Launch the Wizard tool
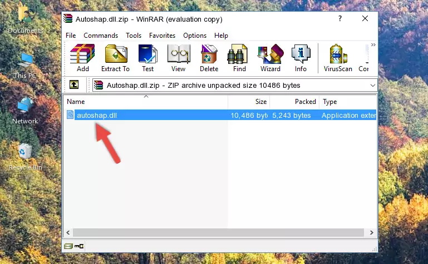This screenshot has height=264, width=428. click(x=270, y=58)
